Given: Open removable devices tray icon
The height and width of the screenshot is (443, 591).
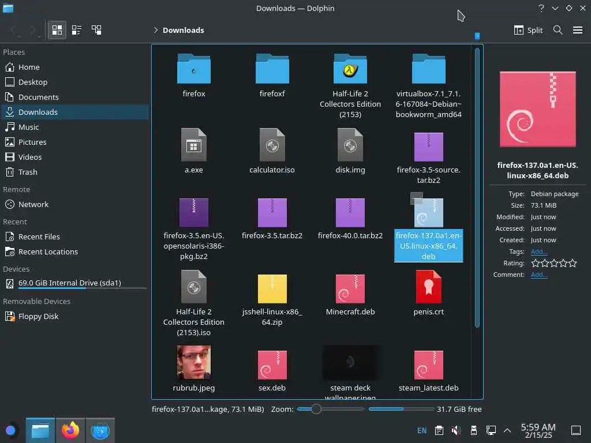Looking at the screenshot, I should coord(474,430).
